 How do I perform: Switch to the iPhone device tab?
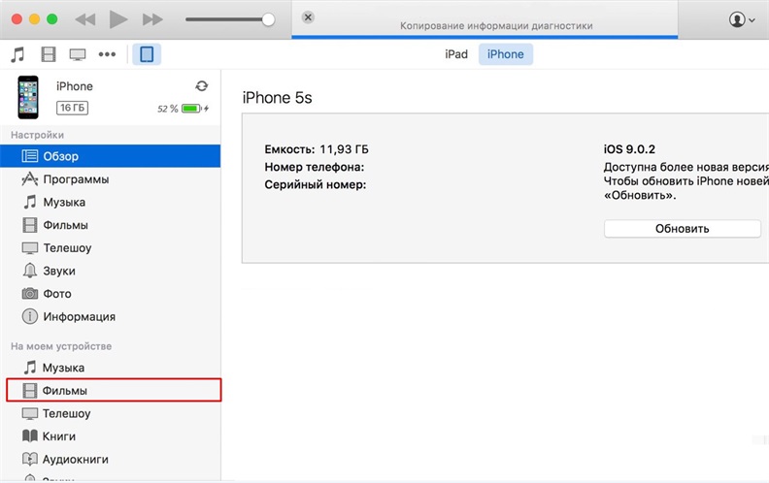(506, 54)
